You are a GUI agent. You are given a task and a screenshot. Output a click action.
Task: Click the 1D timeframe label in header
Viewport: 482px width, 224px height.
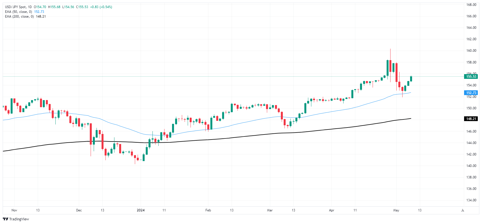(x=30, y=7)
